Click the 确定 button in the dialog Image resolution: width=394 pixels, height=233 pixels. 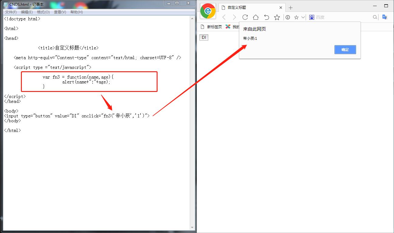(345, 49)
